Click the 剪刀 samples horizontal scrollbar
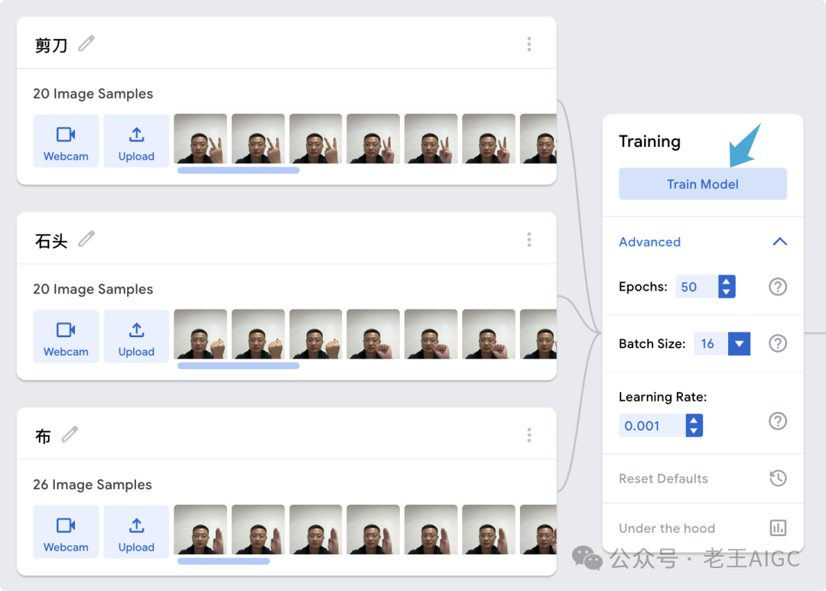This screenshot has height=591, width=826. 239,170
